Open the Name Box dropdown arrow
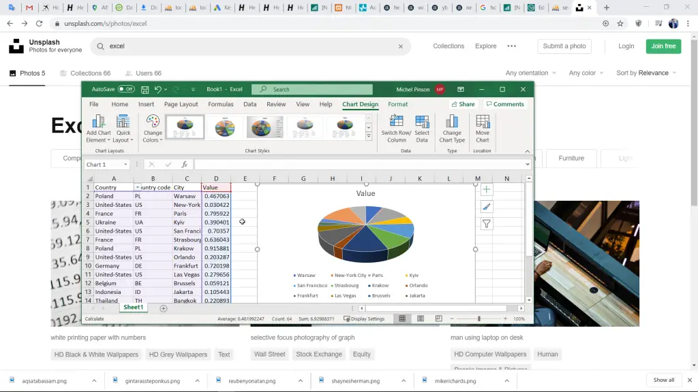 [x=125, y=165]
